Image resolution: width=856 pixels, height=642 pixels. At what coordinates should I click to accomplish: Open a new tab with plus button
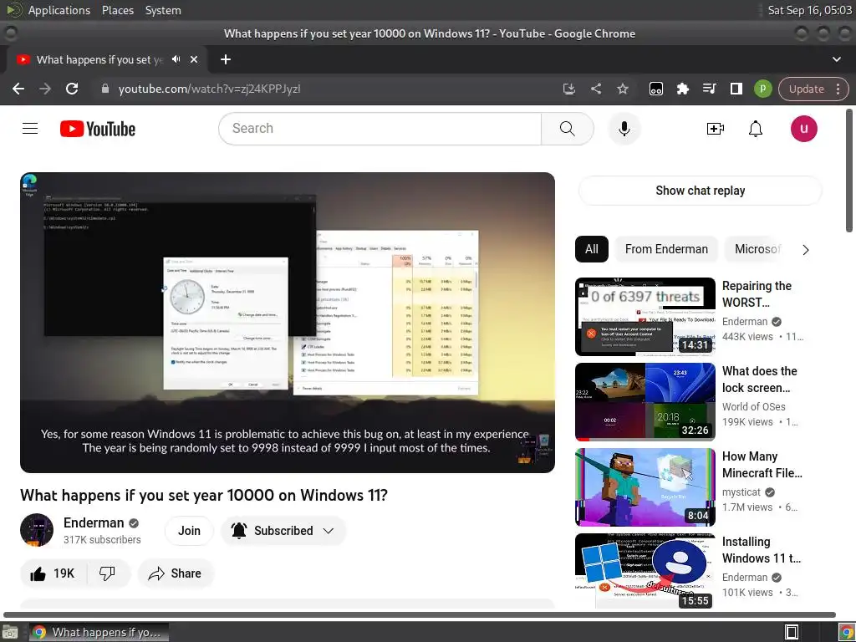pyautogui.click(x=226, y=59)
